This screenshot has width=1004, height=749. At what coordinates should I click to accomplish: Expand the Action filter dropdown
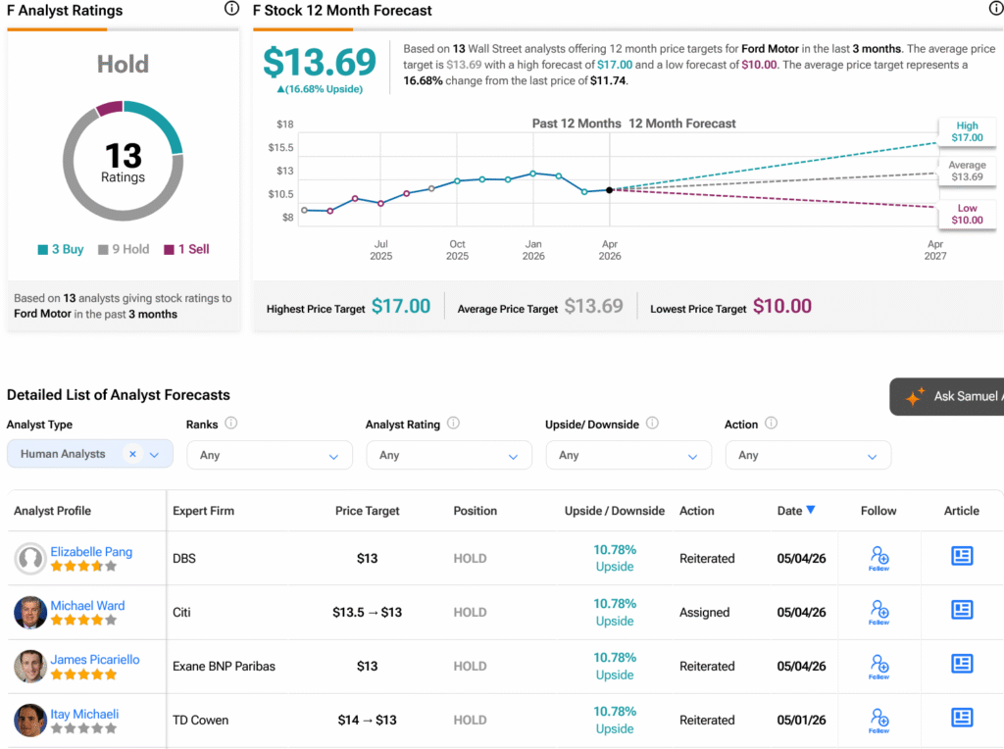[x=808, y=455]
